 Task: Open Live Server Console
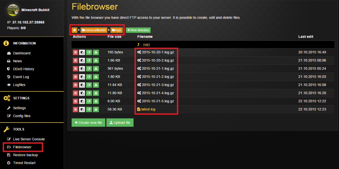29,139
